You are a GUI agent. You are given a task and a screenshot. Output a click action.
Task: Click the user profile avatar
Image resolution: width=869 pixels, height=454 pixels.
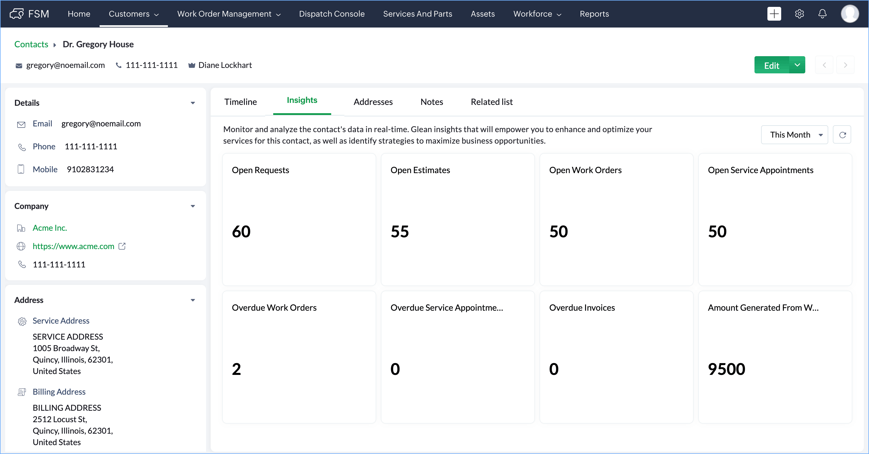tap(849, 14)
